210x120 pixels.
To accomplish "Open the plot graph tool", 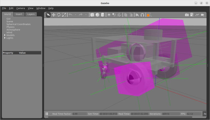I will 197,15.
